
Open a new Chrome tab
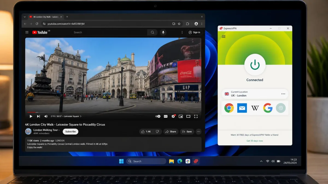point(67,17)
